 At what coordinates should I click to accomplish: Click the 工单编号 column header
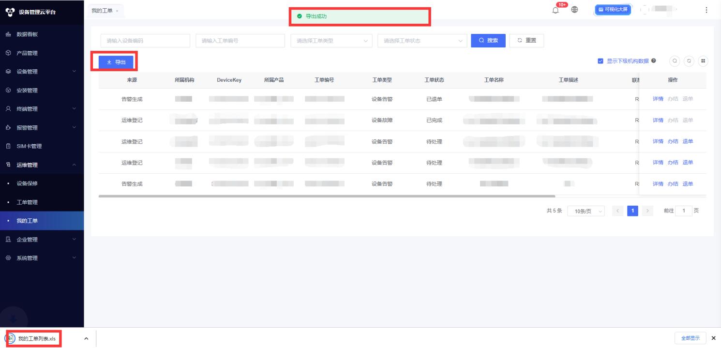(324, 80)
